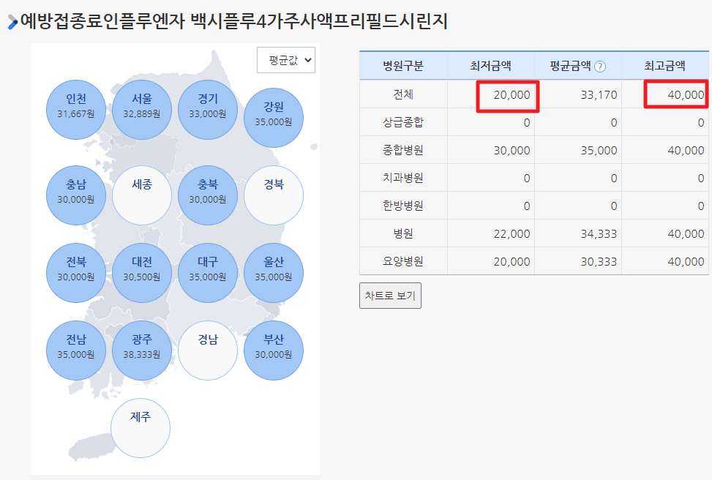
Task: Select the empty 제주 region circle
Action: pos(140,428)
